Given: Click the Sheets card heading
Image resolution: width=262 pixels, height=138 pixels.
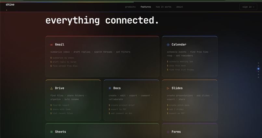Looking at the screenshot, I should coord(60,132).
